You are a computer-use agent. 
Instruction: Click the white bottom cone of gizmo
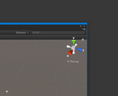[x=74, y=52]
